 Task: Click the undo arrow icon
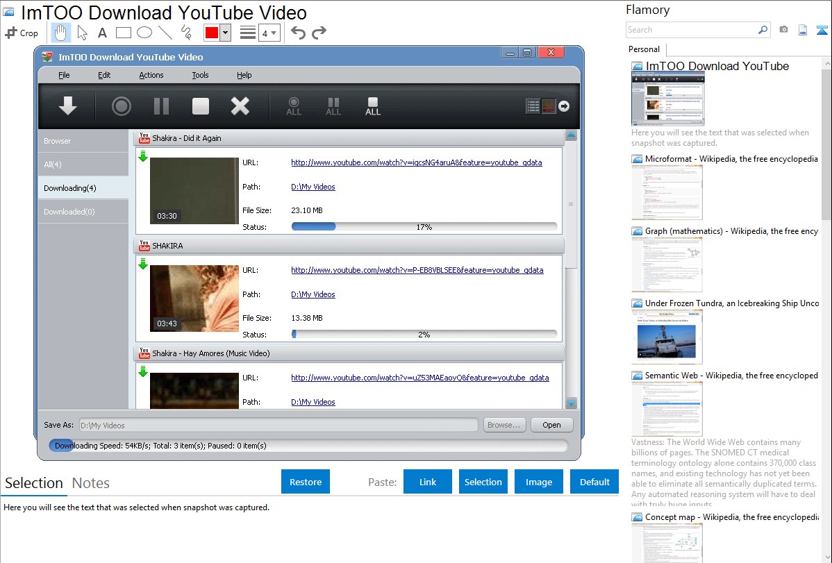click(x=298, y=33)
